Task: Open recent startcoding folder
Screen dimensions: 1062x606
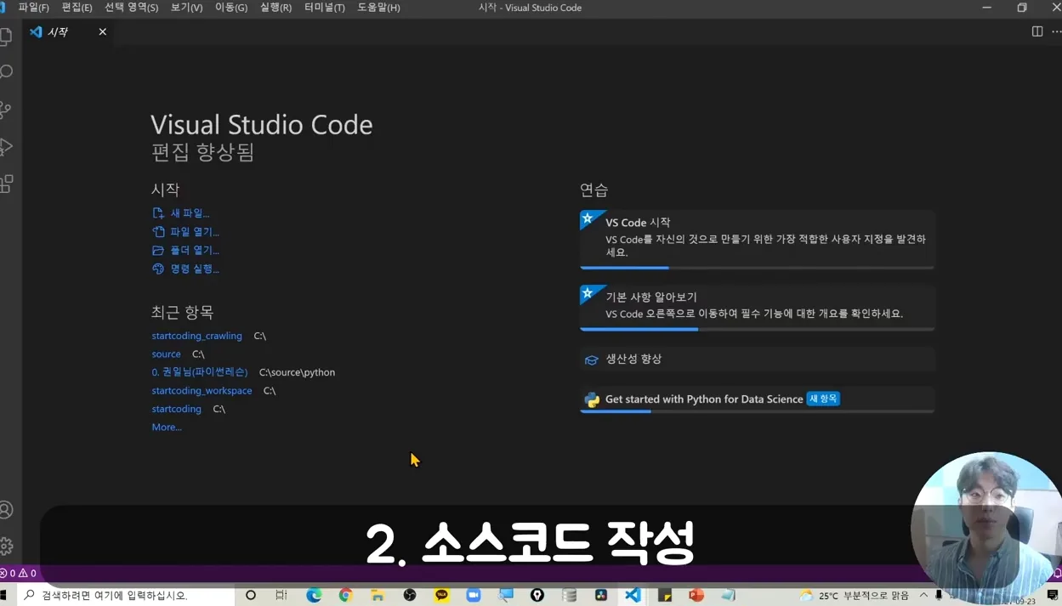Action: click(176, 409)
